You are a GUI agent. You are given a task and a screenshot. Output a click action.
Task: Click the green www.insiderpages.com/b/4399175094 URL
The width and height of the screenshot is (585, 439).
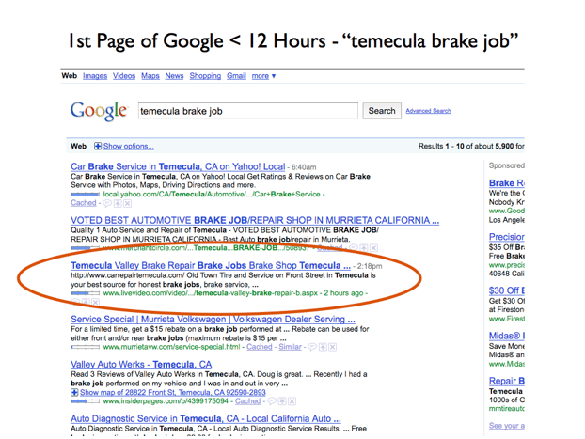tap(166, 401)
